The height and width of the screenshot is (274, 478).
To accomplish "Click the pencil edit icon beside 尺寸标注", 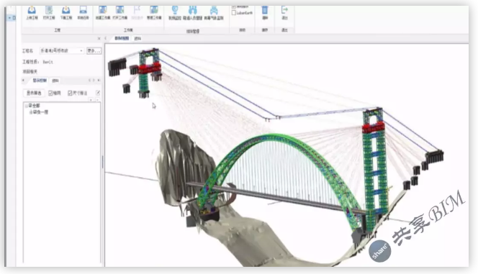I will [x=98, y=93].
